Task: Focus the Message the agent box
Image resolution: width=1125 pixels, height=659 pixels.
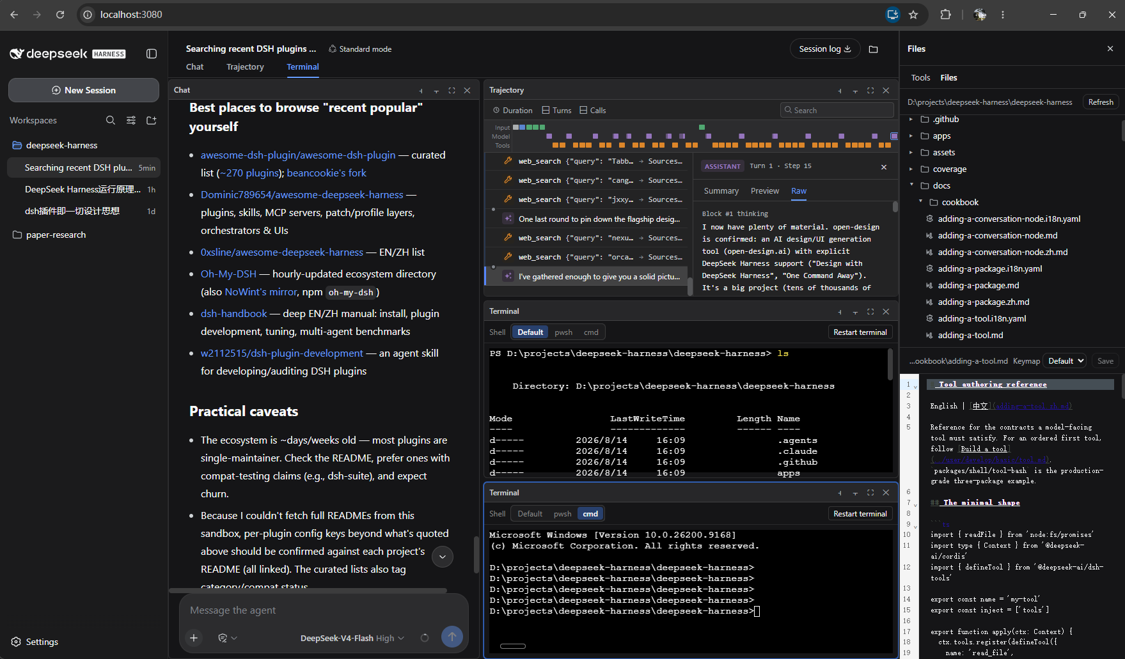Action: pyautogui.click(x=323, y=610)
